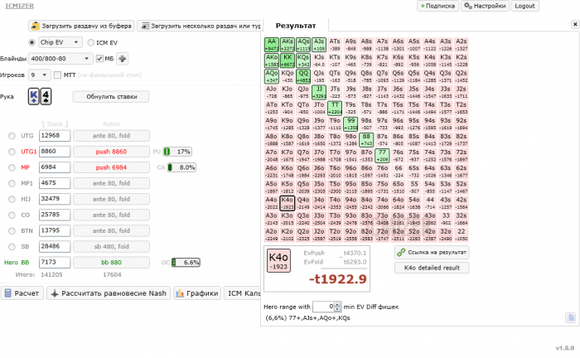Click min EV Diff stepper arrows
This screenshot has width=580, height=358.
coord(337,307)
